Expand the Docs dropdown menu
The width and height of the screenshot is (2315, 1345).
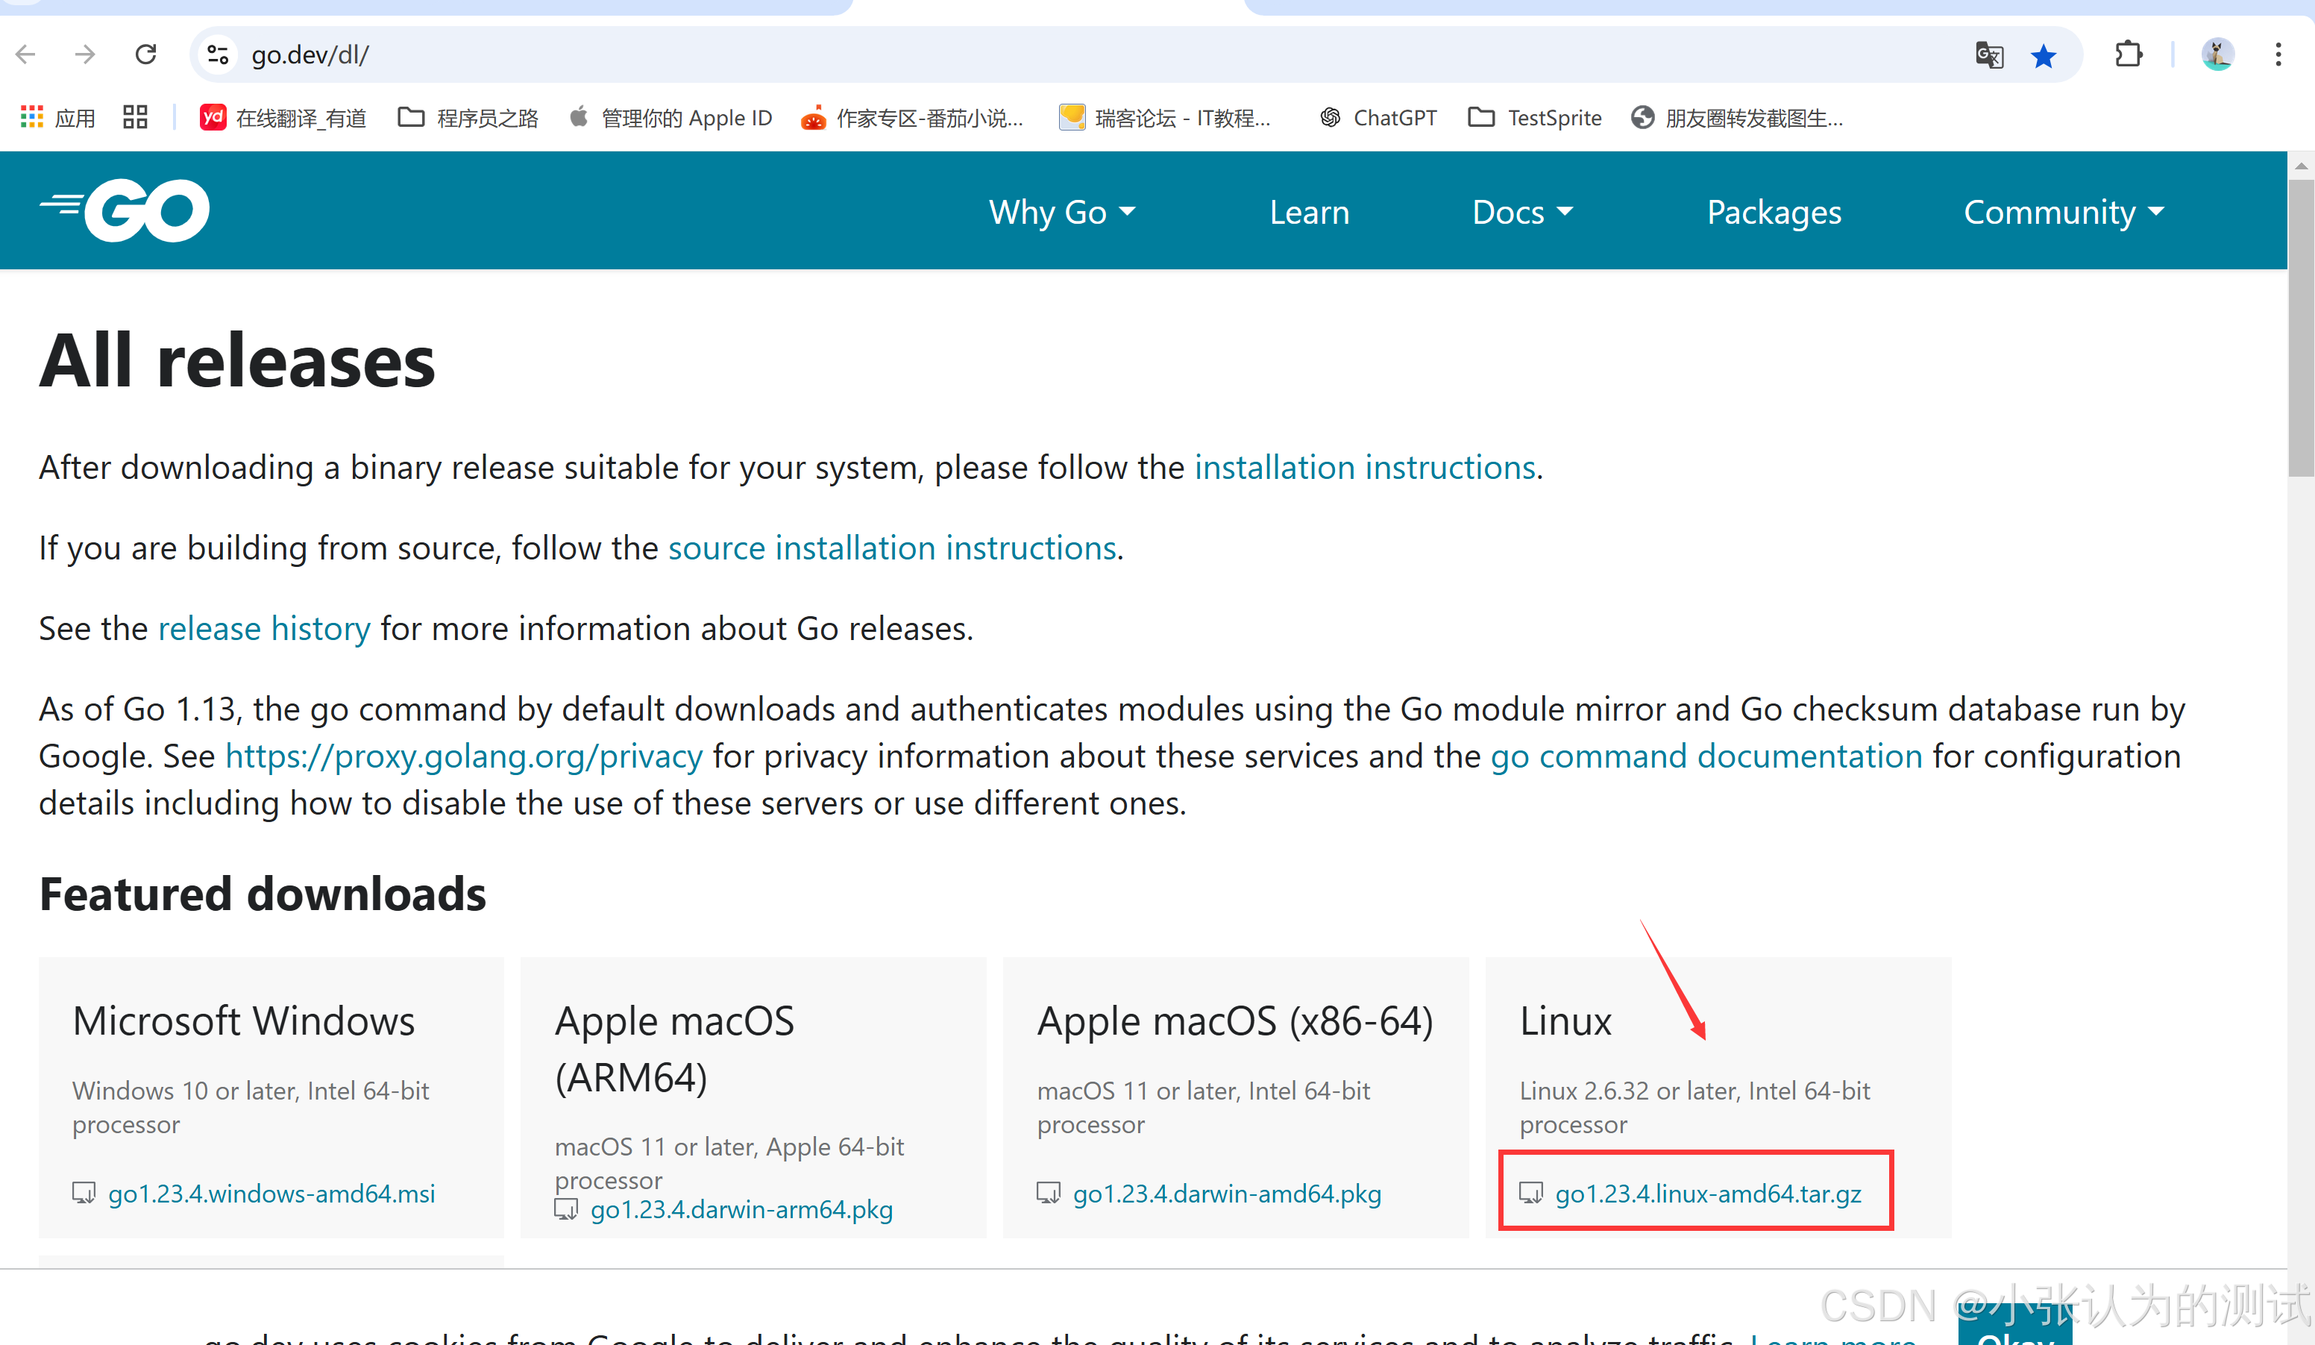pyautogui.click(x=1521, y=212)
